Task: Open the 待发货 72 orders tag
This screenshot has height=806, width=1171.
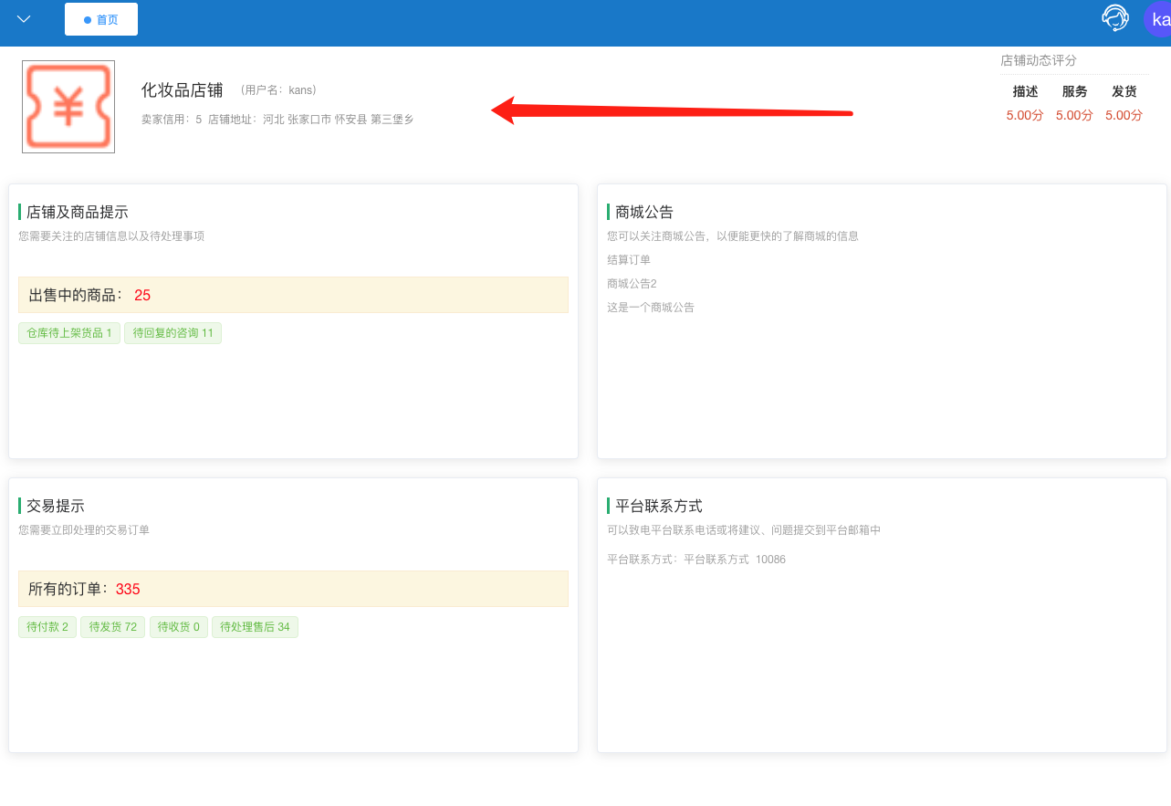Action: pos(113,627)
